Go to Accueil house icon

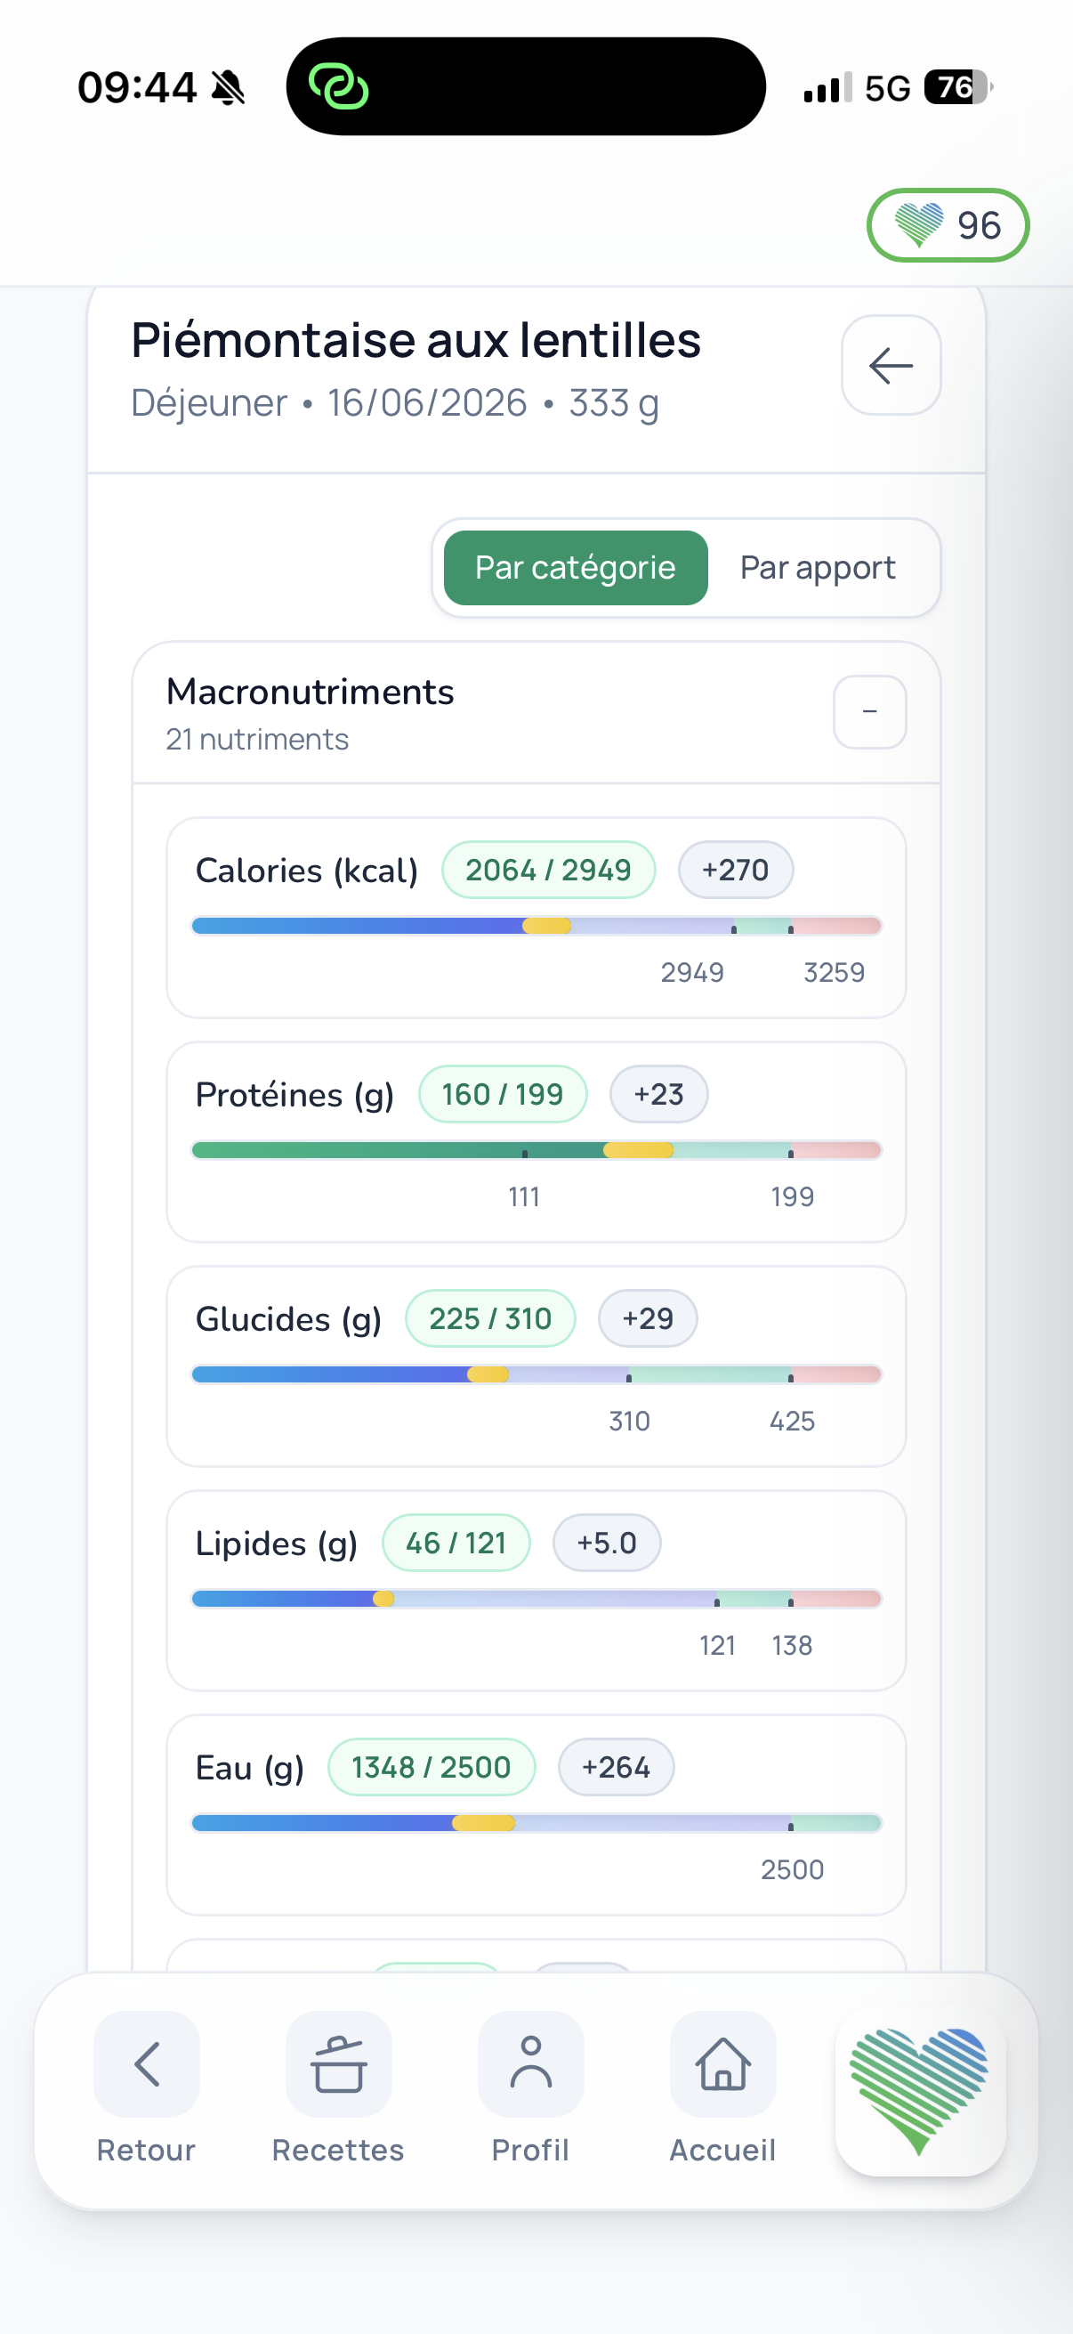click(x=722, y=2064)
